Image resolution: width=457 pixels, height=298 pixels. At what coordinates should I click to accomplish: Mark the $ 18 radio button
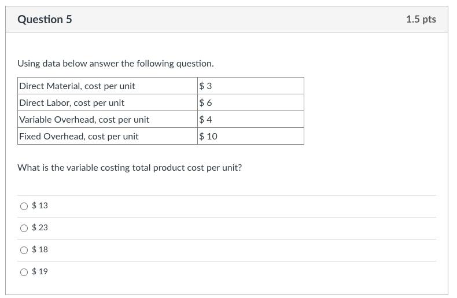point(24,250)
